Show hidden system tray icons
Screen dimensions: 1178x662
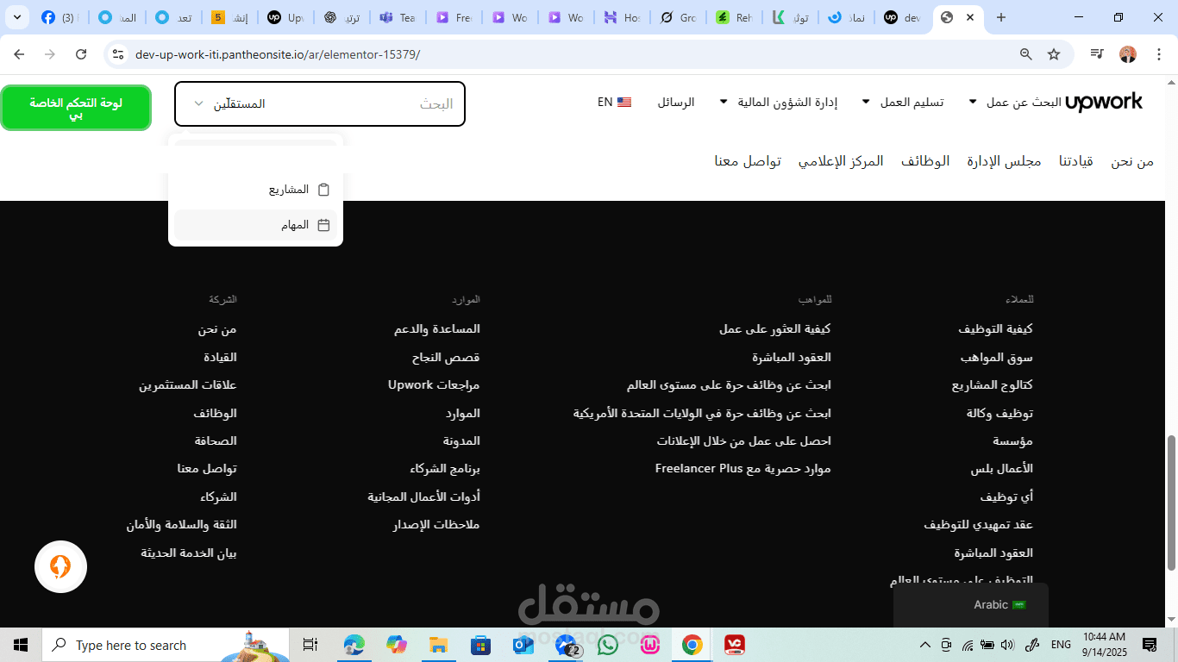click(x=925, y=645)
